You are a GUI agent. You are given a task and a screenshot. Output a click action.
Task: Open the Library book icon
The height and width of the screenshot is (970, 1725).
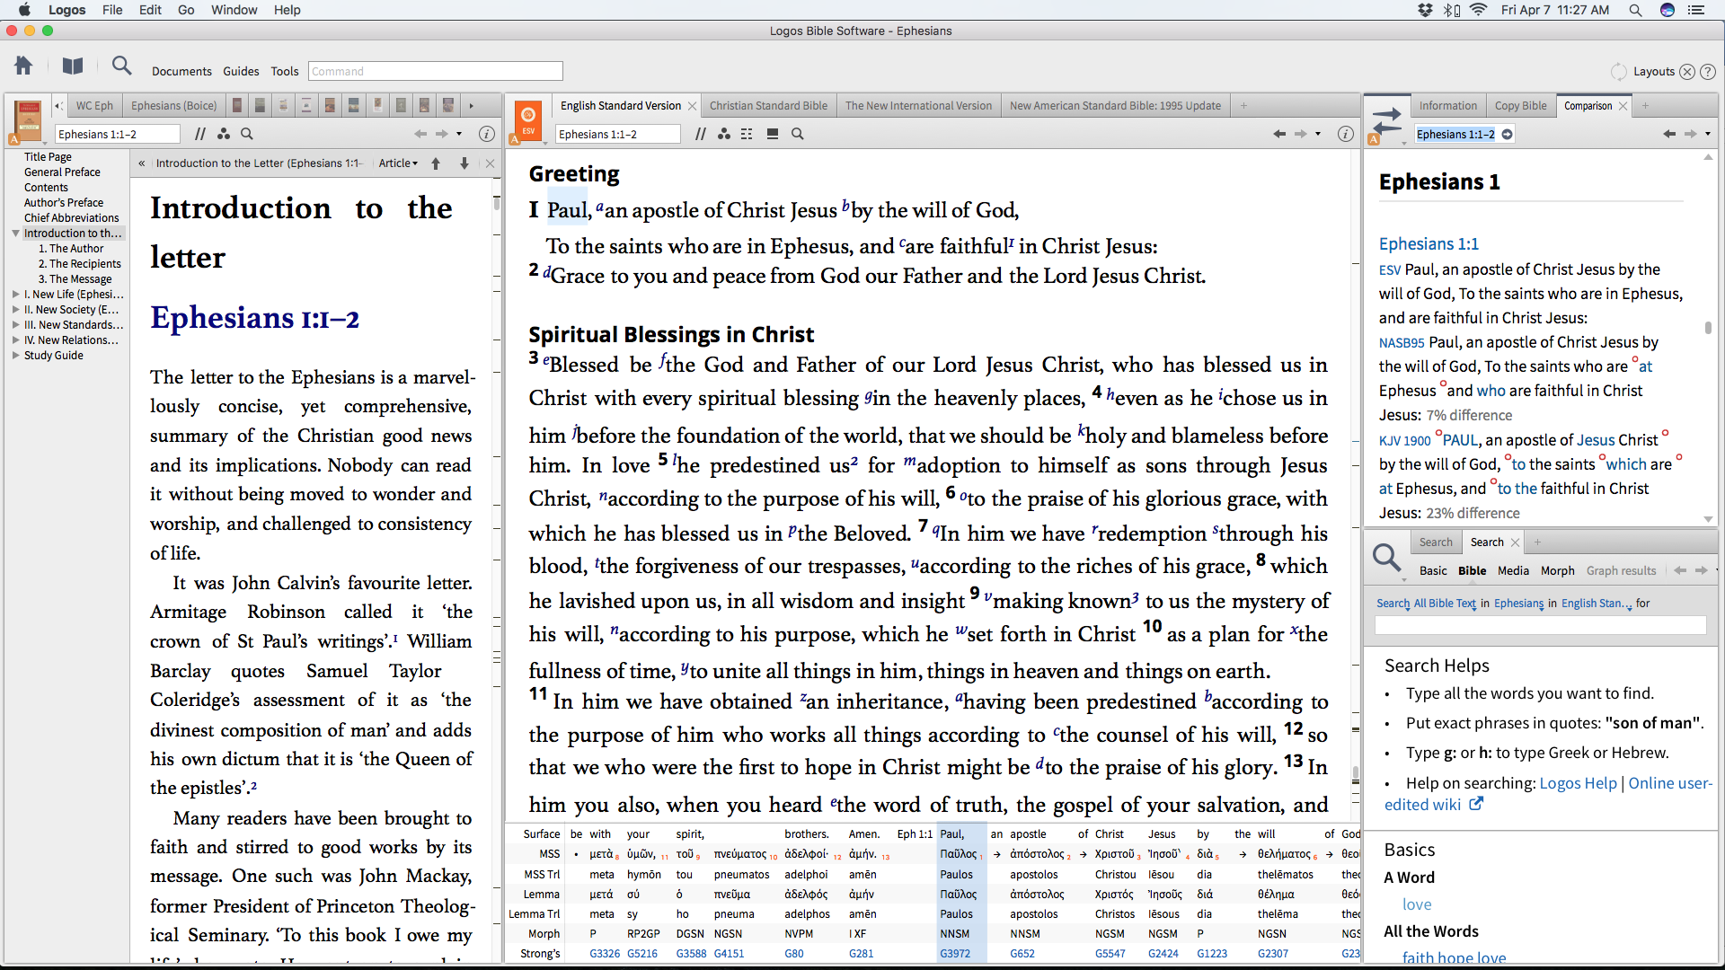[73, 66]
